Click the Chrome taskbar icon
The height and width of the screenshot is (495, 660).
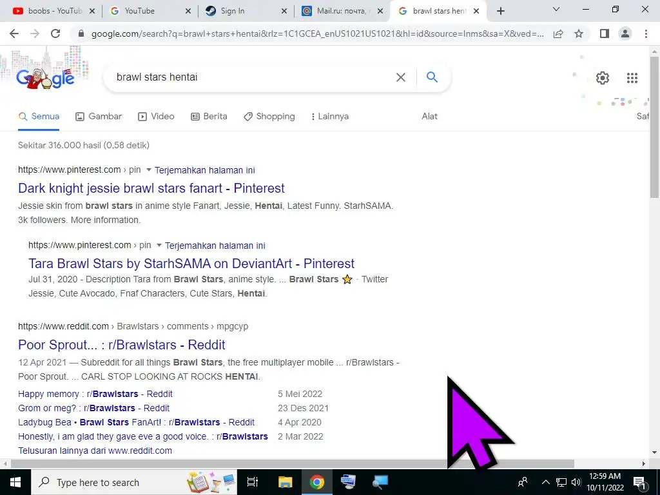tap(317, 482)
